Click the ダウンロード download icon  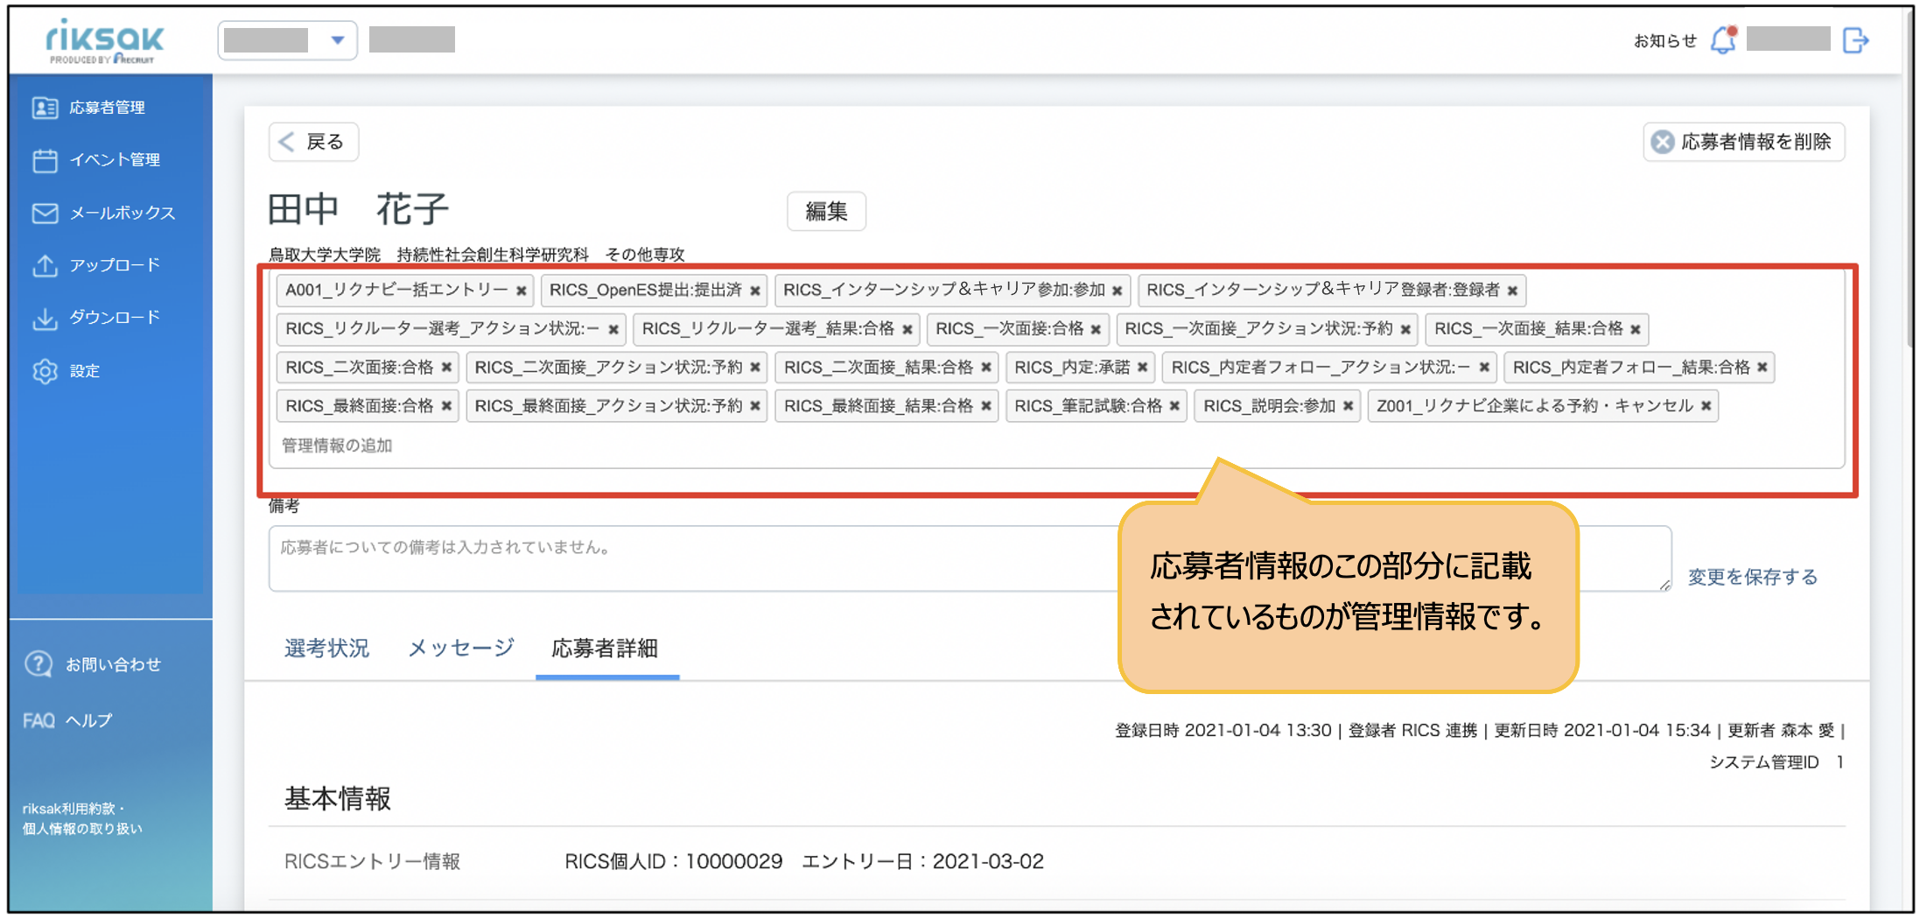(x=45, y=318)
